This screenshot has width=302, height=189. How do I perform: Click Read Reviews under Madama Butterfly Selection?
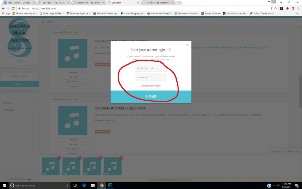coord(73,149)
